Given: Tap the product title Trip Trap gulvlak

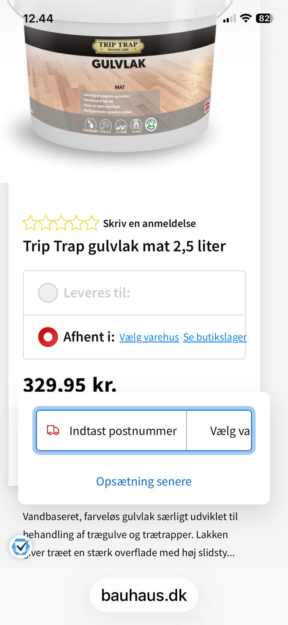Looking at the screenshot, I should (124, 246).
